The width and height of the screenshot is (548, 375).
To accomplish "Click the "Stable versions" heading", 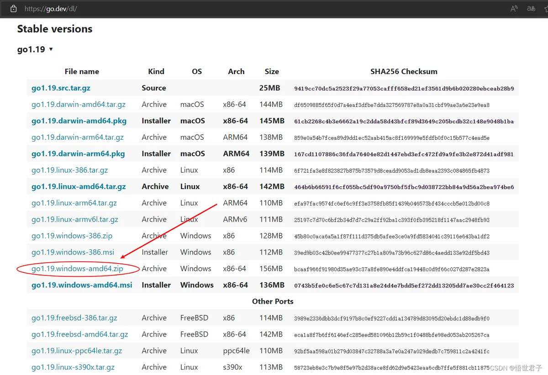I will point(55,29).
